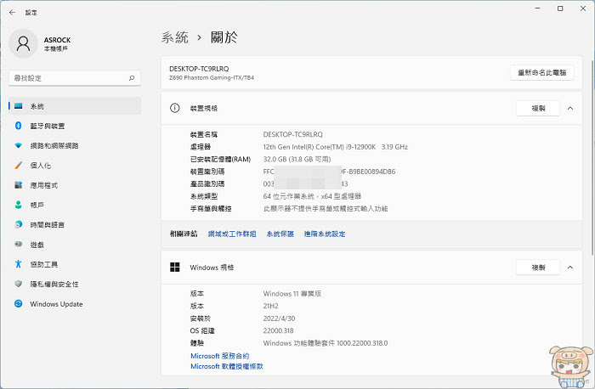Collapse the 裝置規格 section chevron

570,109
